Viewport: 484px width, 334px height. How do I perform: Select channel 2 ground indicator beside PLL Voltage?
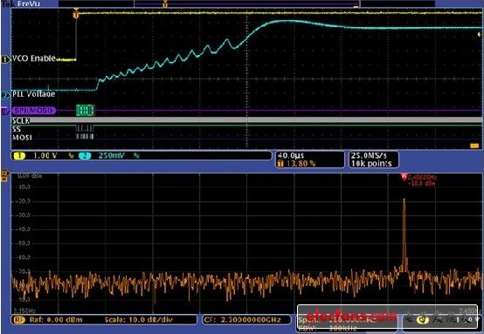(5, 95)
